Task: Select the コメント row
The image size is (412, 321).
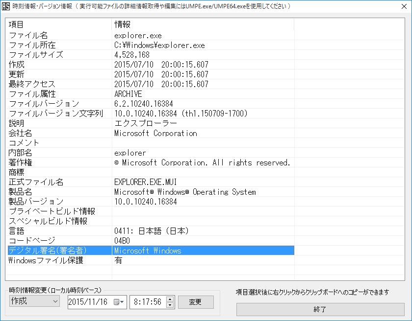Action: coord(151,143)
